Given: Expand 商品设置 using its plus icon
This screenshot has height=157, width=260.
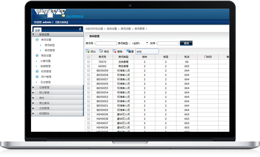Looking at the screenshot, I should [37, 56].
